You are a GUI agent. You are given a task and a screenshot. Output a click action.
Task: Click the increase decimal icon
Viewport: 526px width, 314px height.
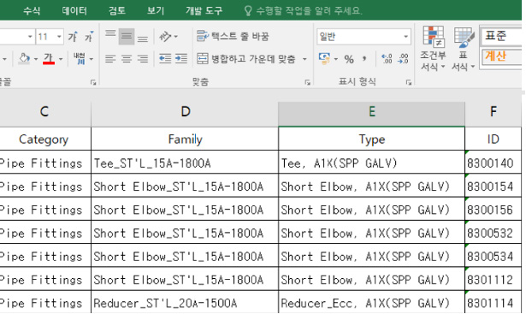(x=387, y=59)
